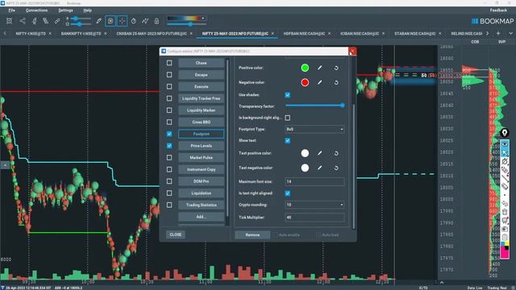Select the Market Pulse add-on button
Image resolution: width=516 pixels, height=290 pixels.
201,158
